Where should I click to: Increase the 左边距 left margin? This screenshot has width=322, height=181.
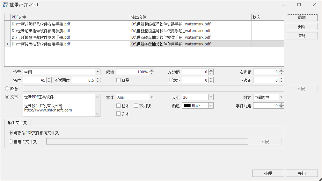pyautogui.click(x=211, y=70)
